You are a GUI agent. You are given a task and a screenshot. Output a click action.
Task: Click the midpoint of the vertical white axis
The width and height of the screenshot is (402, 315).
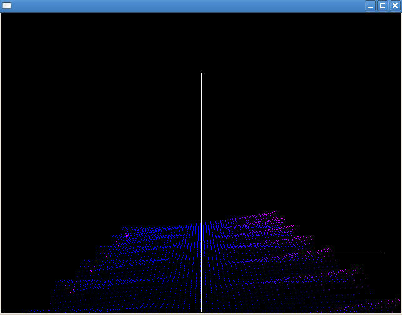click(201, 192)
